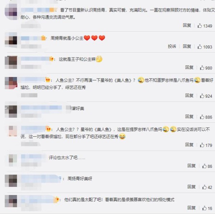
Task: Like the last comment with 16 likes
Action: (x=204, y=208)
